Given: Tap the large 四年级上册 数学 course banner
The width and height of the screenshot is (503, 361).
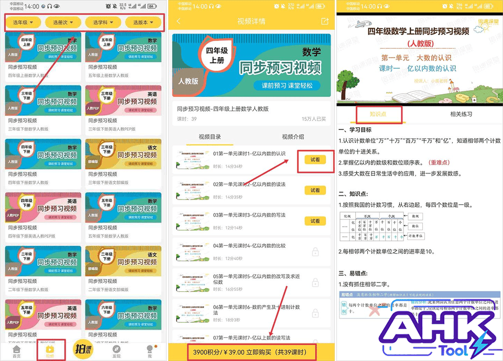Looking at the screenshot, I should pyautogui.click(x=251, y=65).
